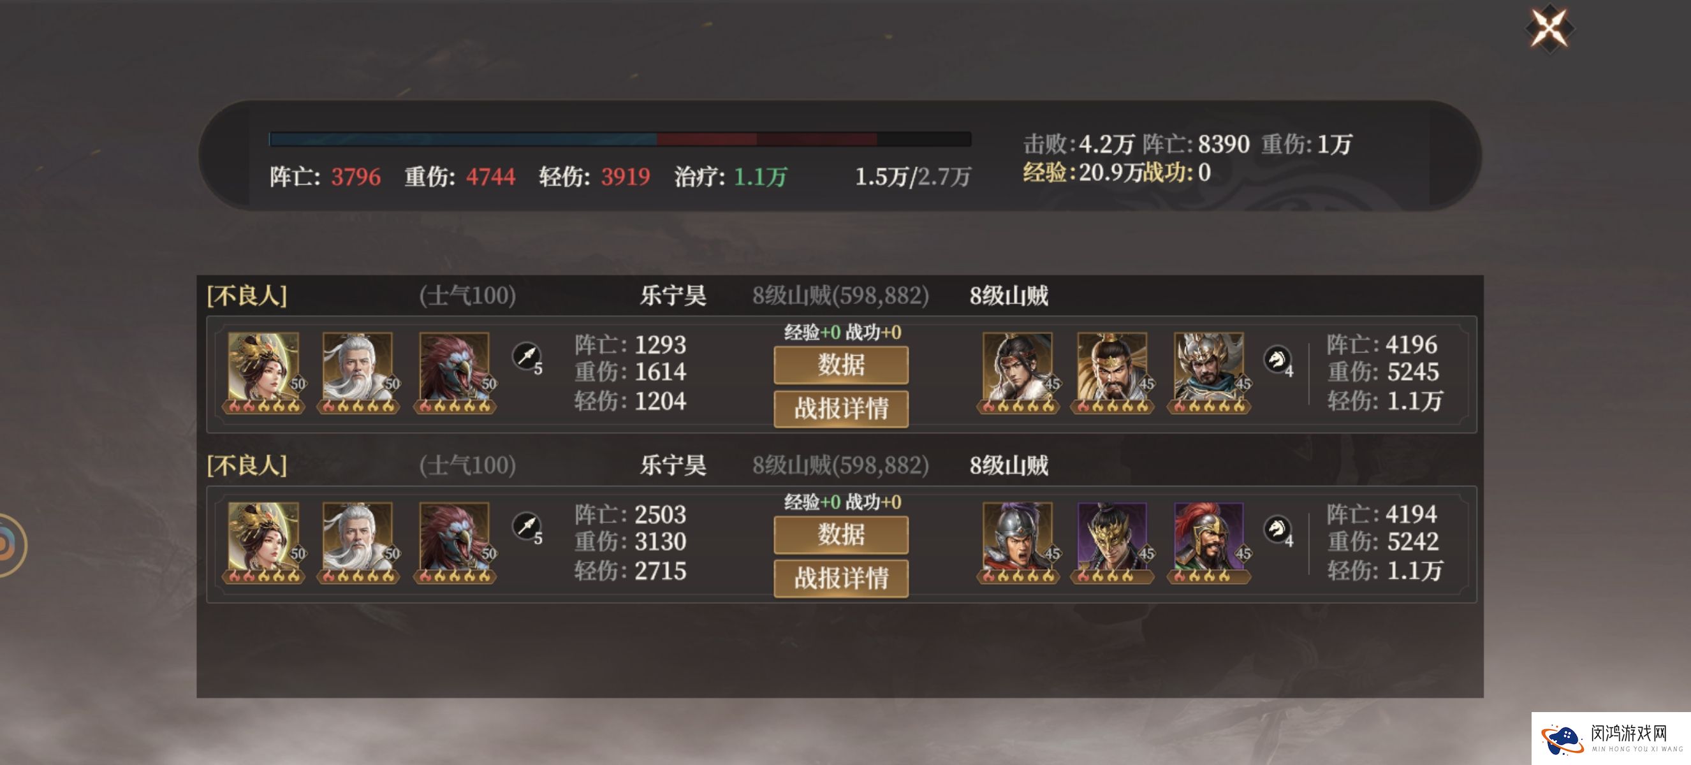Select the headband warrior enemy portrait in first battle
This screenshot has width=1691, height=765.
click(x=1018, y=372)
